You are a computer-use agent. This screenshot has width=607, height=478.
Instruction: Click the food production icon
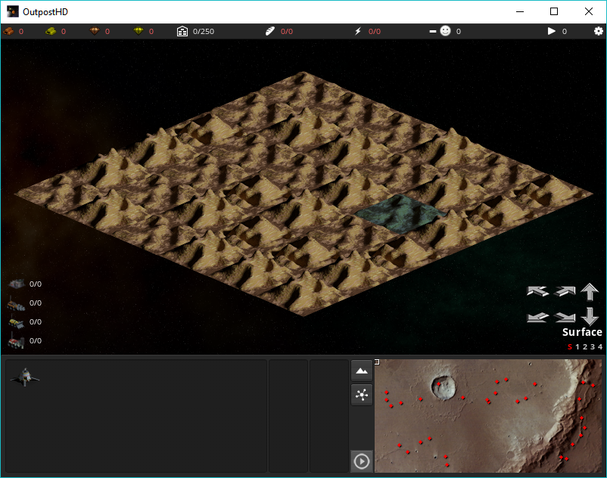(x=270, y=31)
